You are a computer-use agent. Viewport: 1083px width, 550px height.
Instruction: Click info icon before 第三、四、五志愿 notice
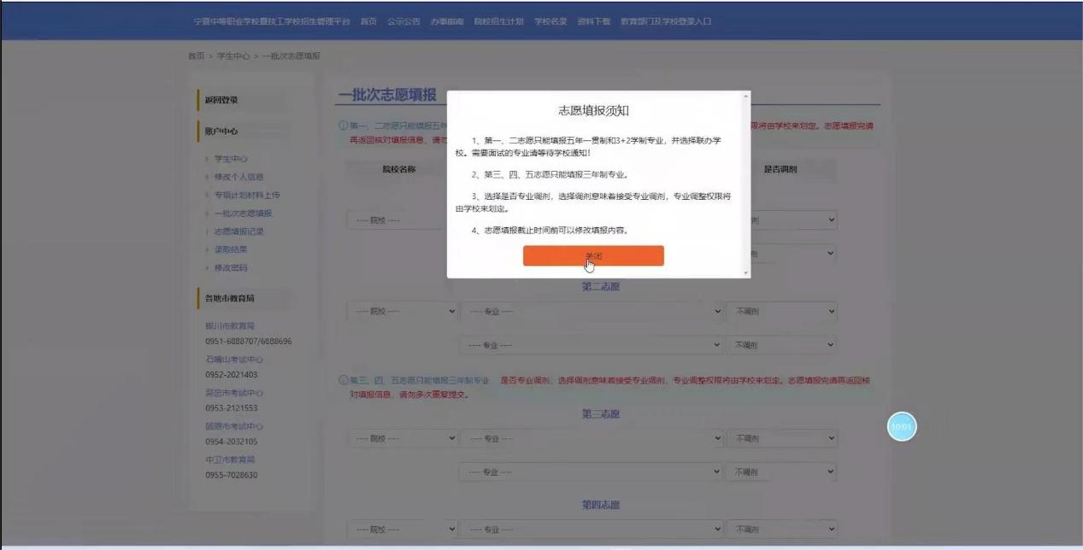[344, 380]
